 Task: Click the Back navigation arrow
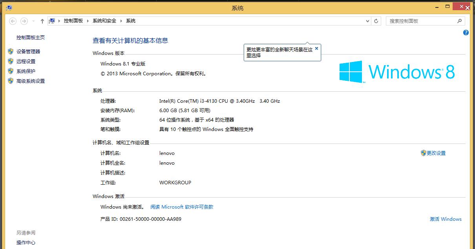click(13, 21)
